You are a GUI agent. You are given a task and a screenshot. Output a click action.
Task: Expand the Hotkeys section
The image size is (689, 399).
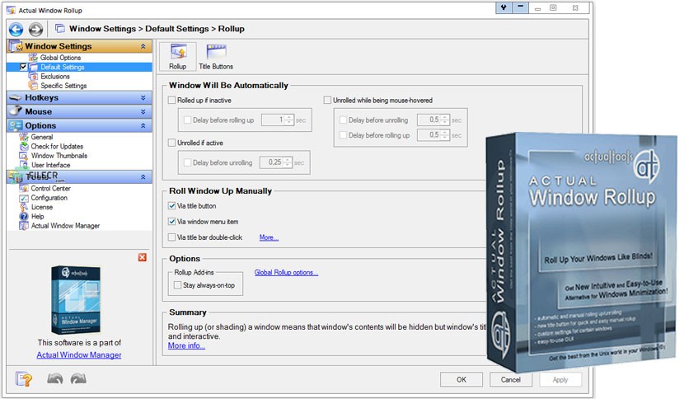(143, 97)
